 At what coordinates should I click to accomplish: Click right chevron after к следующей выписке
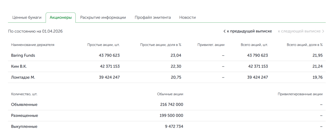[x=323, y=31]
